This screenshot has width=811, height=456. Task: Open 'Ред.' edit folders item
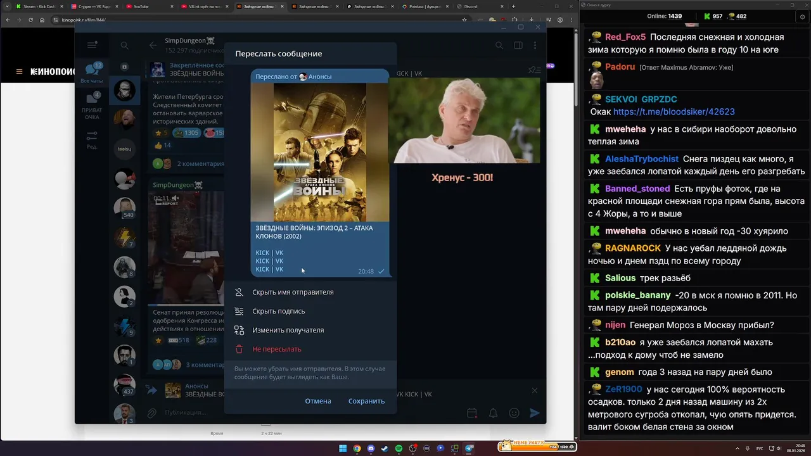[x=92, y=140]
